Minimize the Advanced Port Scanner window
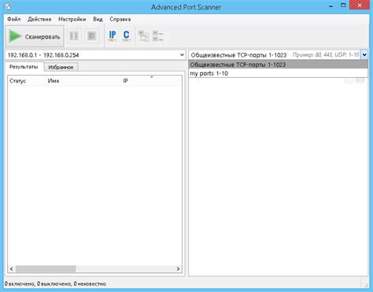The height and width of the screenshot is (292, 373). coord(331,6)
